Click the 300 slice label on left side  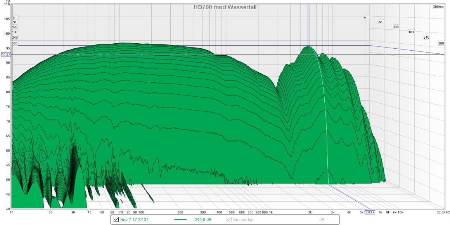(15, 43)
